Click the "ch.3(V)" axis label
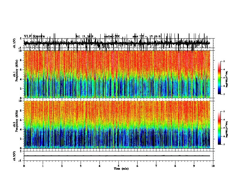The height and width of the screenshot is (186, 240). pyautogui.click(x=15, y=156)
